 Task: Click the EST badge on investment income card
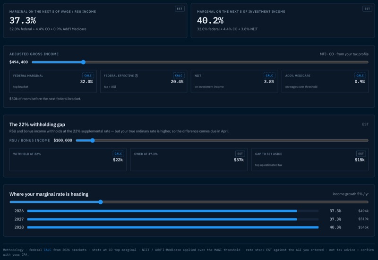coord(367,9)
